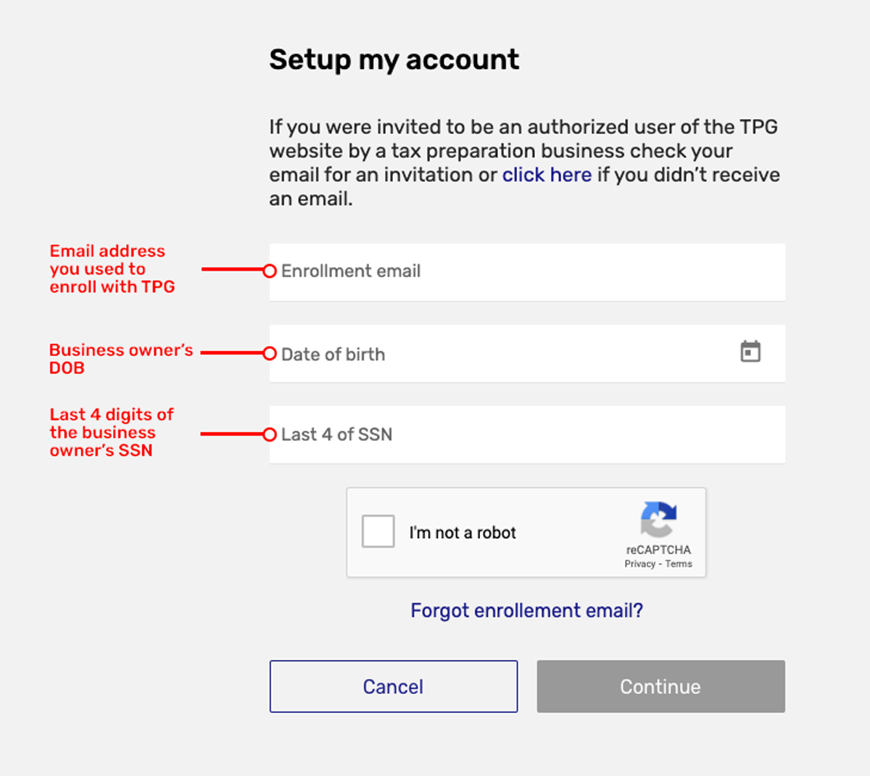Check the I'm not a robot checkbox
The width and height of the screenshot is (870, 776).
(x=377, y=532)
